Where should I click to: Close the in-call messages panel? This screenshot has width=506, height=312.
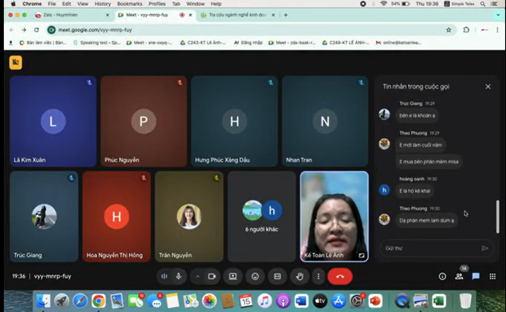[488, 87]
